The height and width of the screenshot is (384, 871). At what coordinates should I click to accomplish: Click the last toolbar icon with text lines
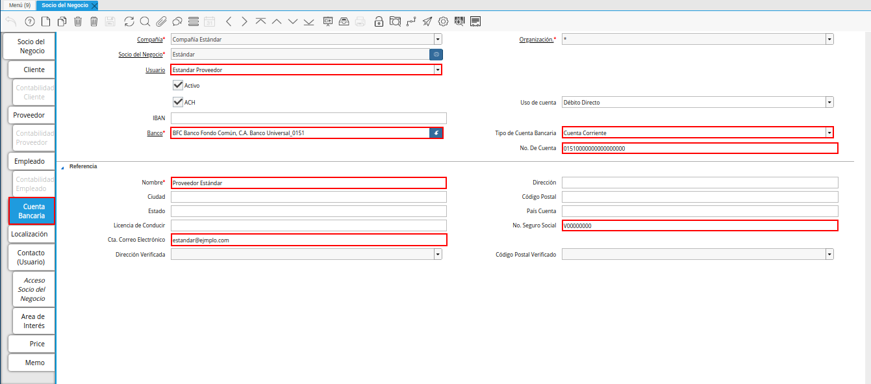(475, 21)
